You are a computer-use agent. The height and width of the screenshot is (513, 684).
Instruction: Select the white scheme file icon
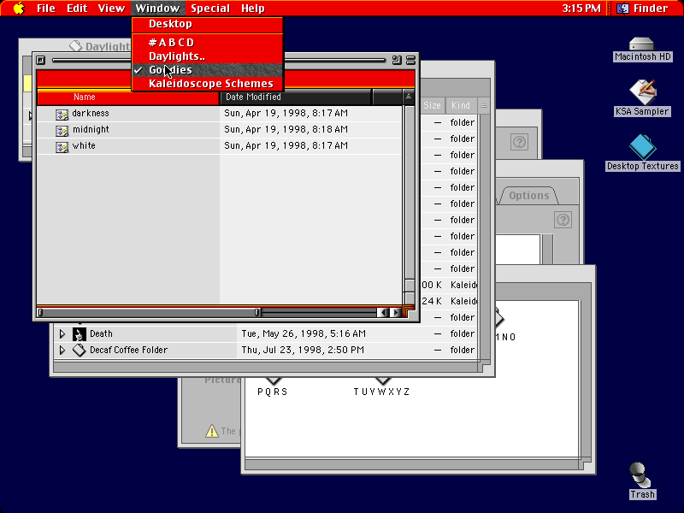[62, 147]
